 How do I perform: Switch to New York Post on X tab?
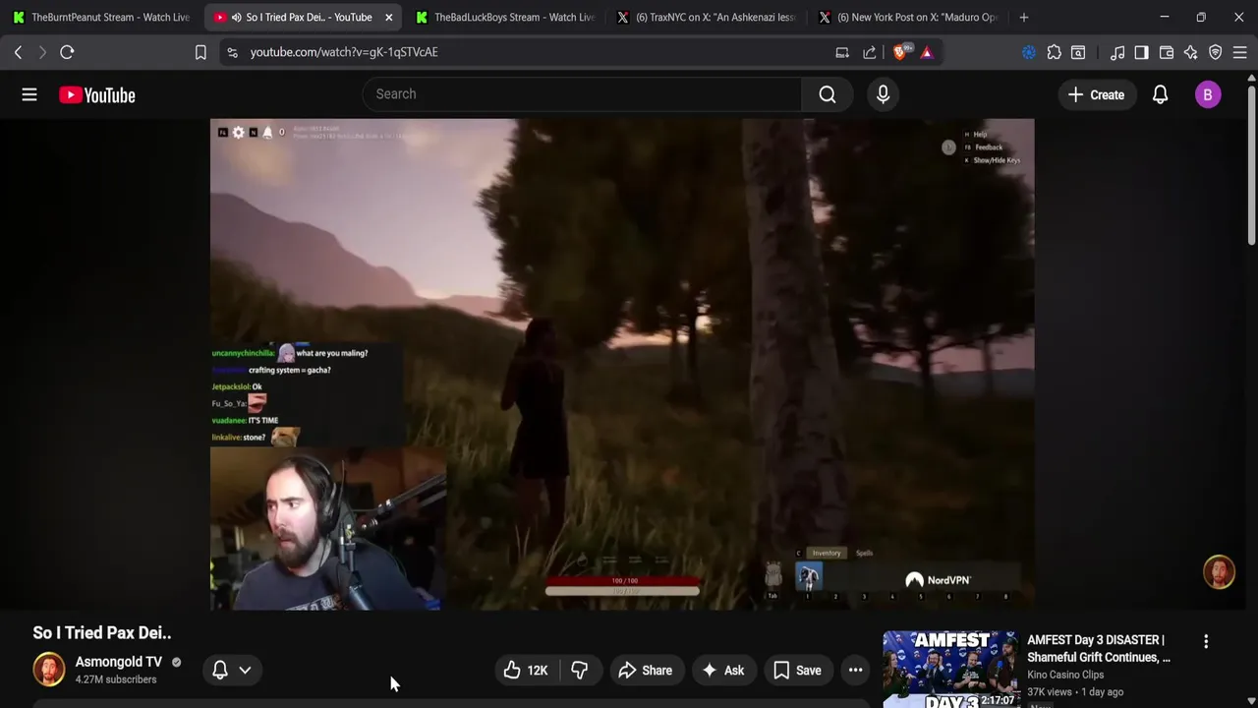coord(907,17)
